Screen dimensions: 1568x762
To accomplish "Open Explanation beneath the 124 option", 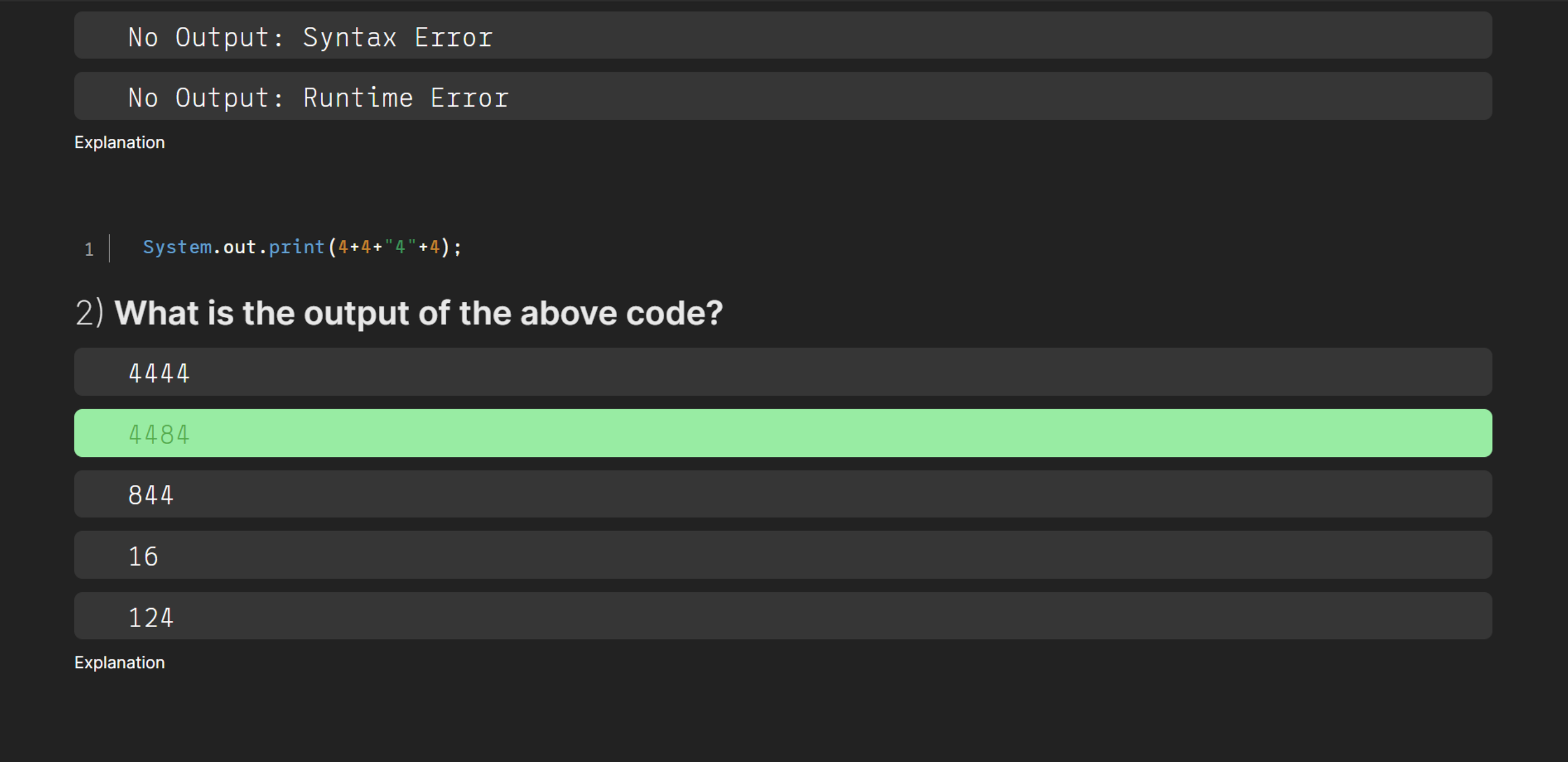I will (x=119, y=663).
